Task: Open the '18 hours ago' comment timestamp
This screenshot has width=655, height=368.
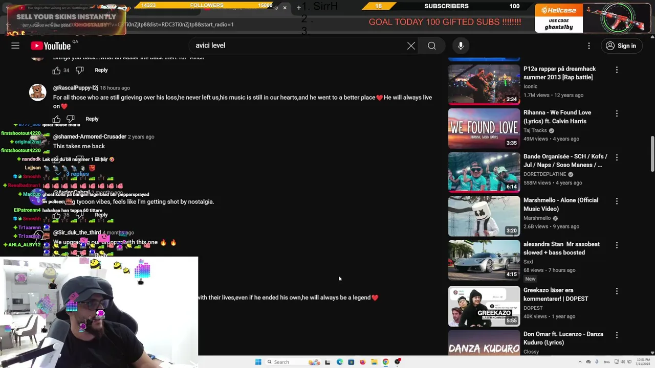Action: click(115, 88)
